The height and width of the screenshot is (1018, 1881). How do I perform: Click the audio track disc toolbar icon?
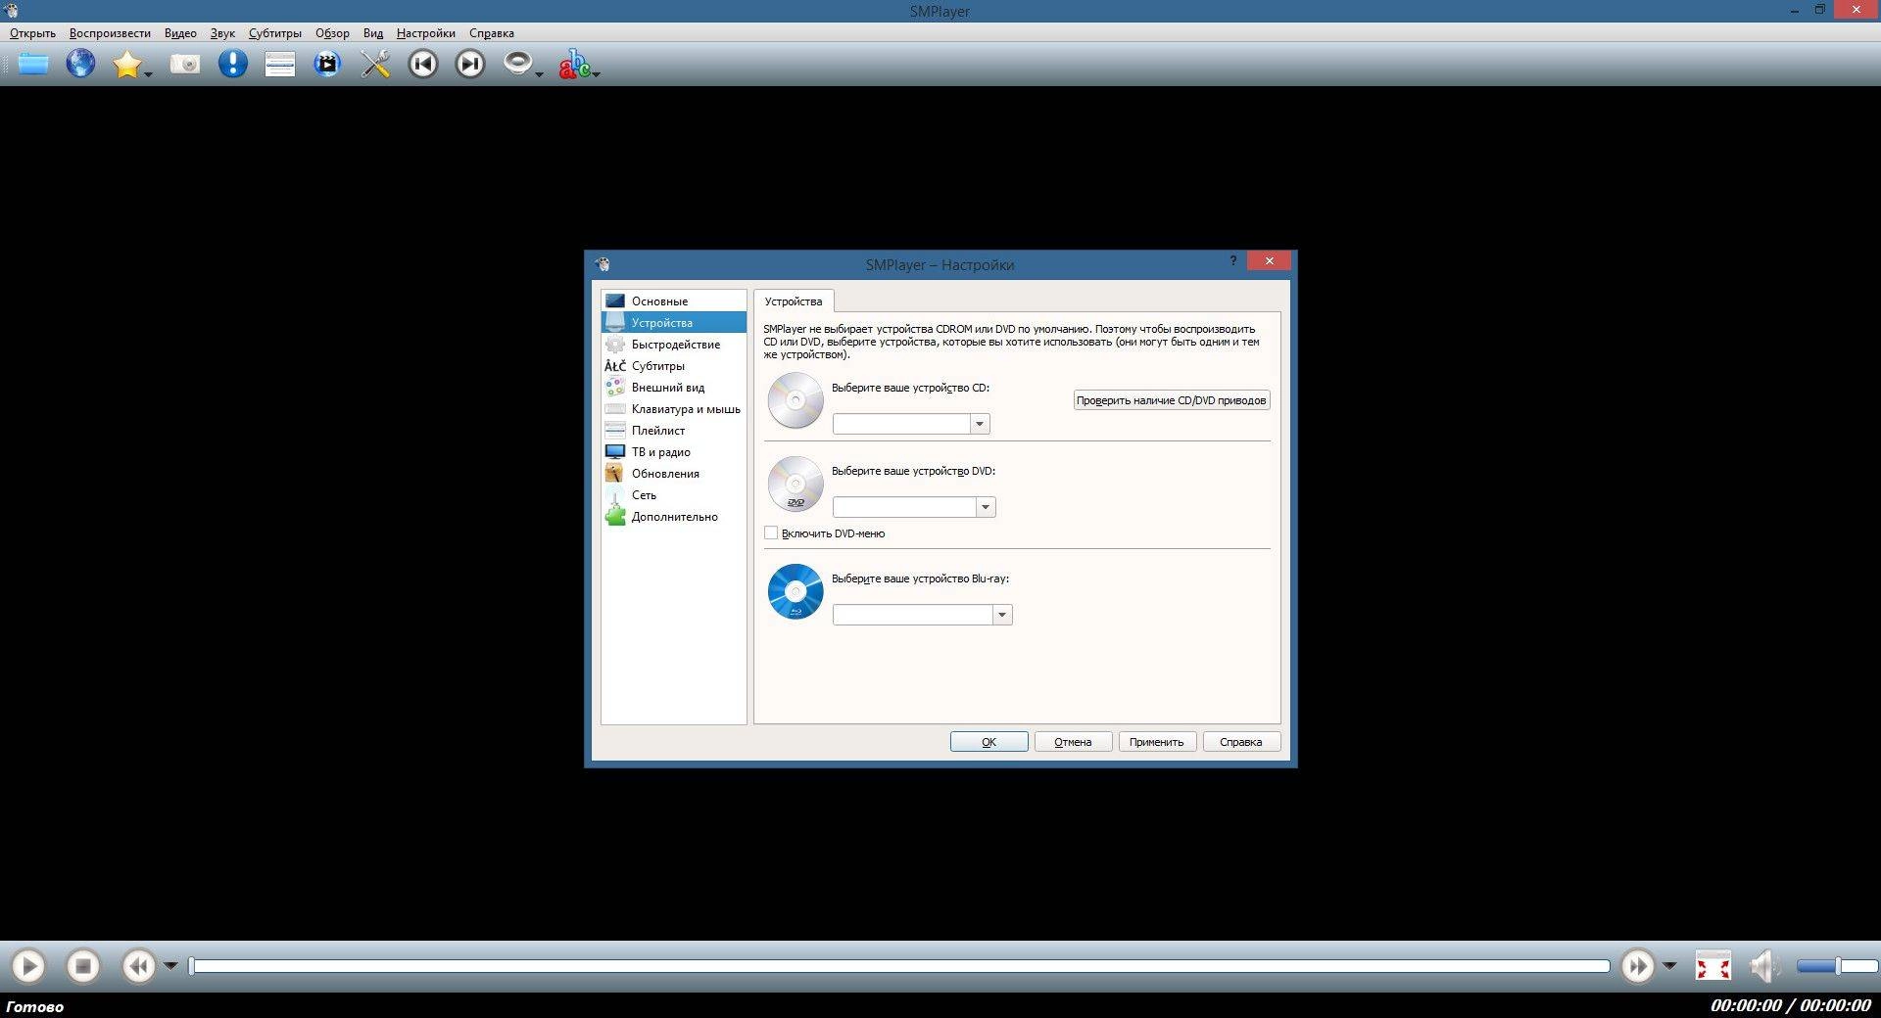(x=517, y=65)
